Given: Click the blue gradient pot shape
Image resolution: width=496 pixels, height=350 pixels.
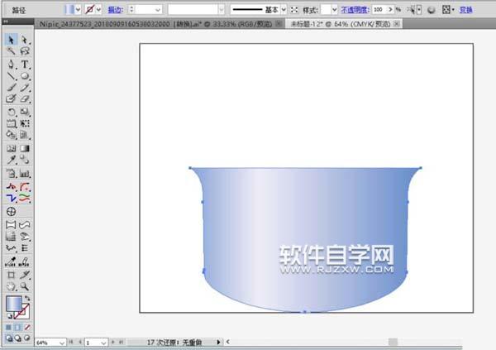Looking at the screenshot, I should coord(305,240).
